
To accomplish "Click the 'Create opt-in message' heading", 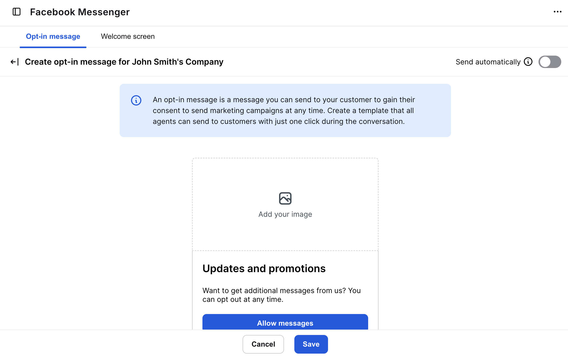I will point(124,62).
